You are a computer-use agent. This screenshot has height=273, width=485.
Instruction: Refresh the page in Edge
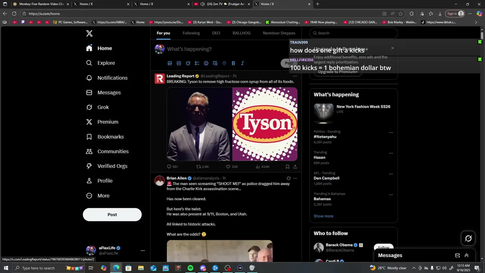[14, 14]
